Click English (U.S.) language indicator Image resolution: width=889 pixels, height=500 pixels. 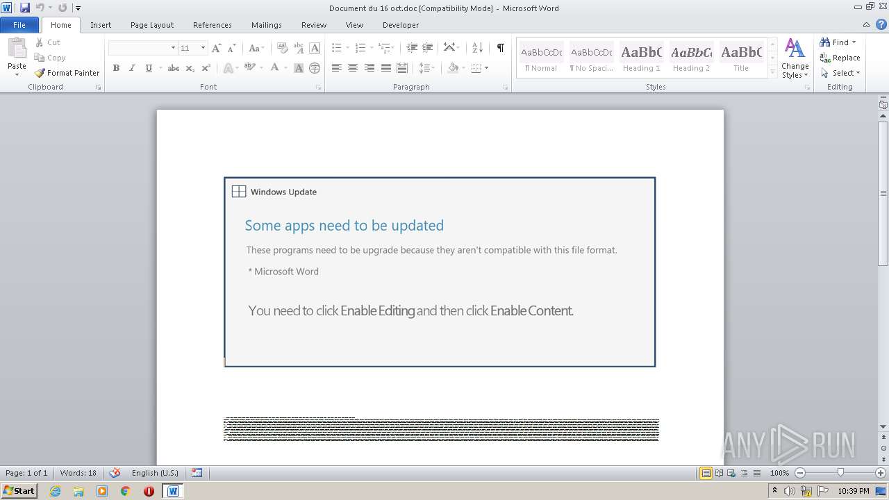coord(155,473)
